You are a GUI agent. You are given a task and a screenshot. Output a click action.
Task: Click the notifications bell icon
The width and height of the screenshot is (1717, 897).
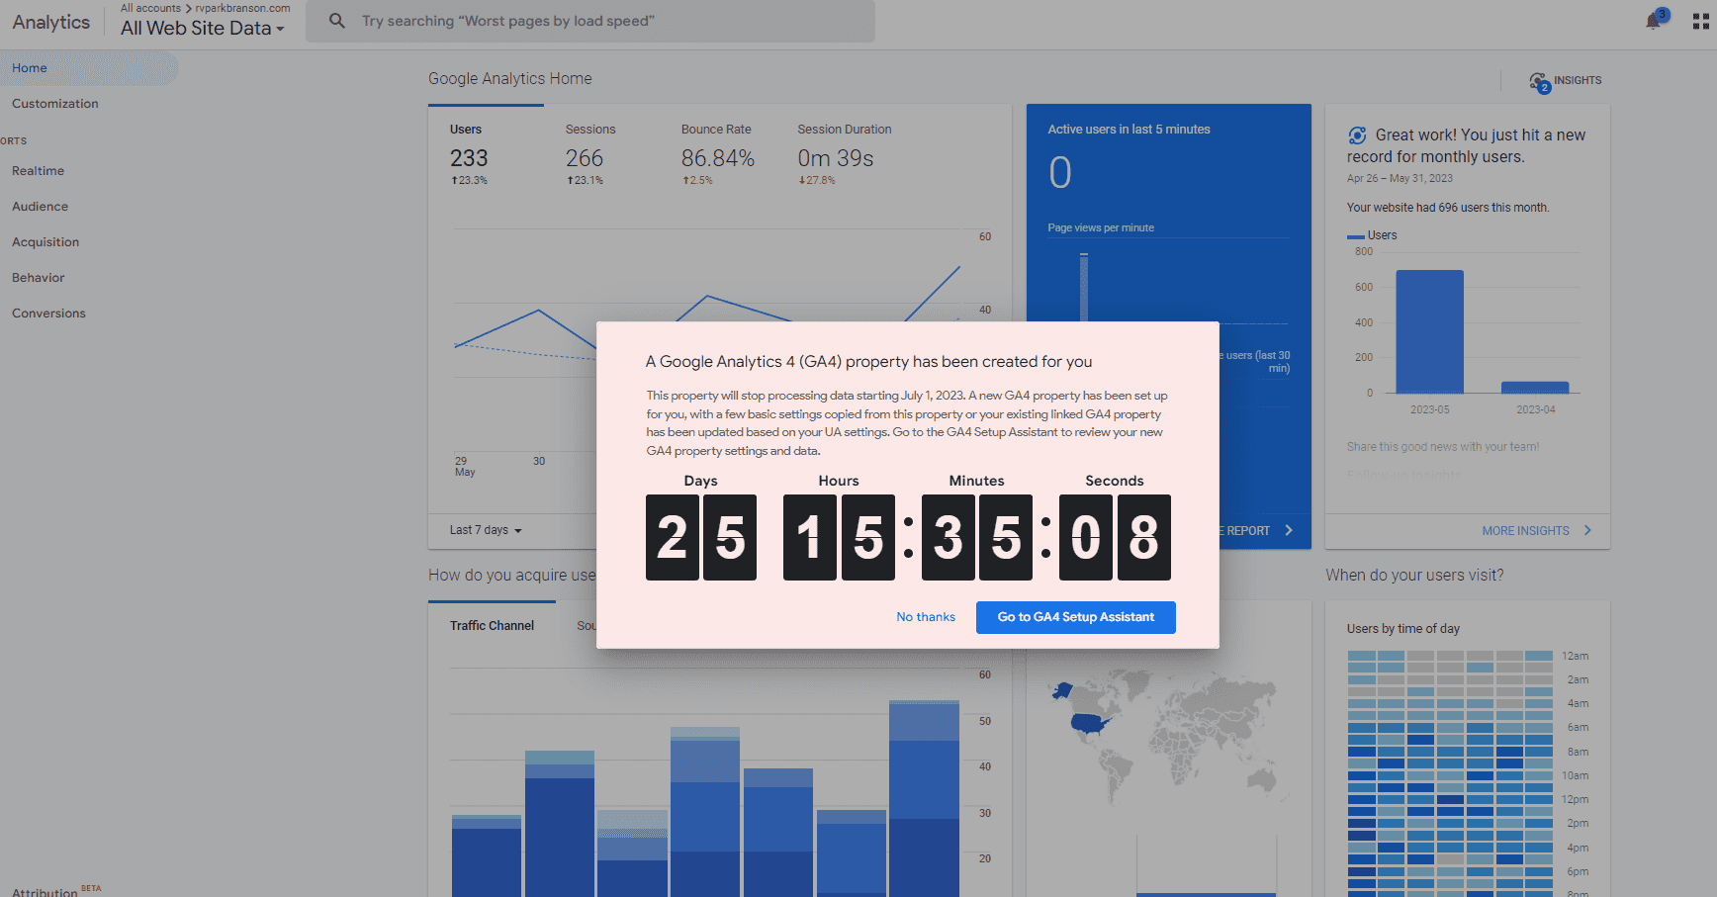1652,20
